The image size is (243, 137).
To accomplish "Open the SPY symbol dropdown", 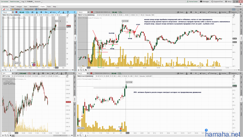I will (x=13, y=73).
